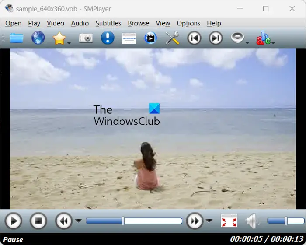This screenshot has height=245, width=306.
Task: Open the playlist icon in toolbar
Action: click(129, 38)
